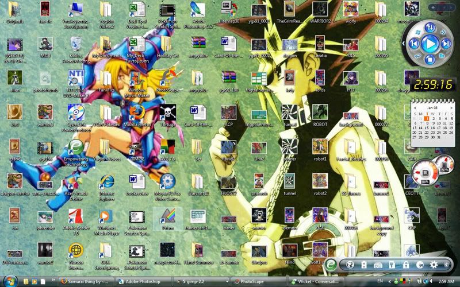Show hidden system tray icons arrow

click(x=390, y=282)
